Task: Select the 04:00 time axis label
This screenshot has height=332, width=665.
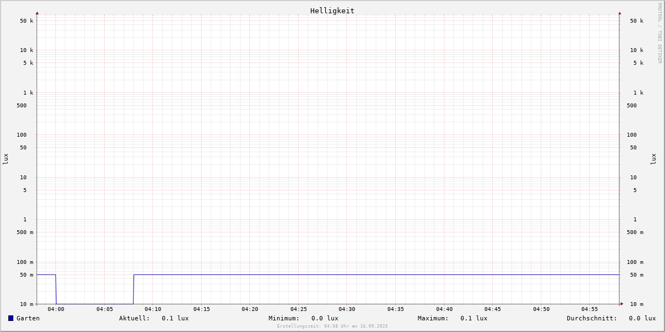Action: 56,309
